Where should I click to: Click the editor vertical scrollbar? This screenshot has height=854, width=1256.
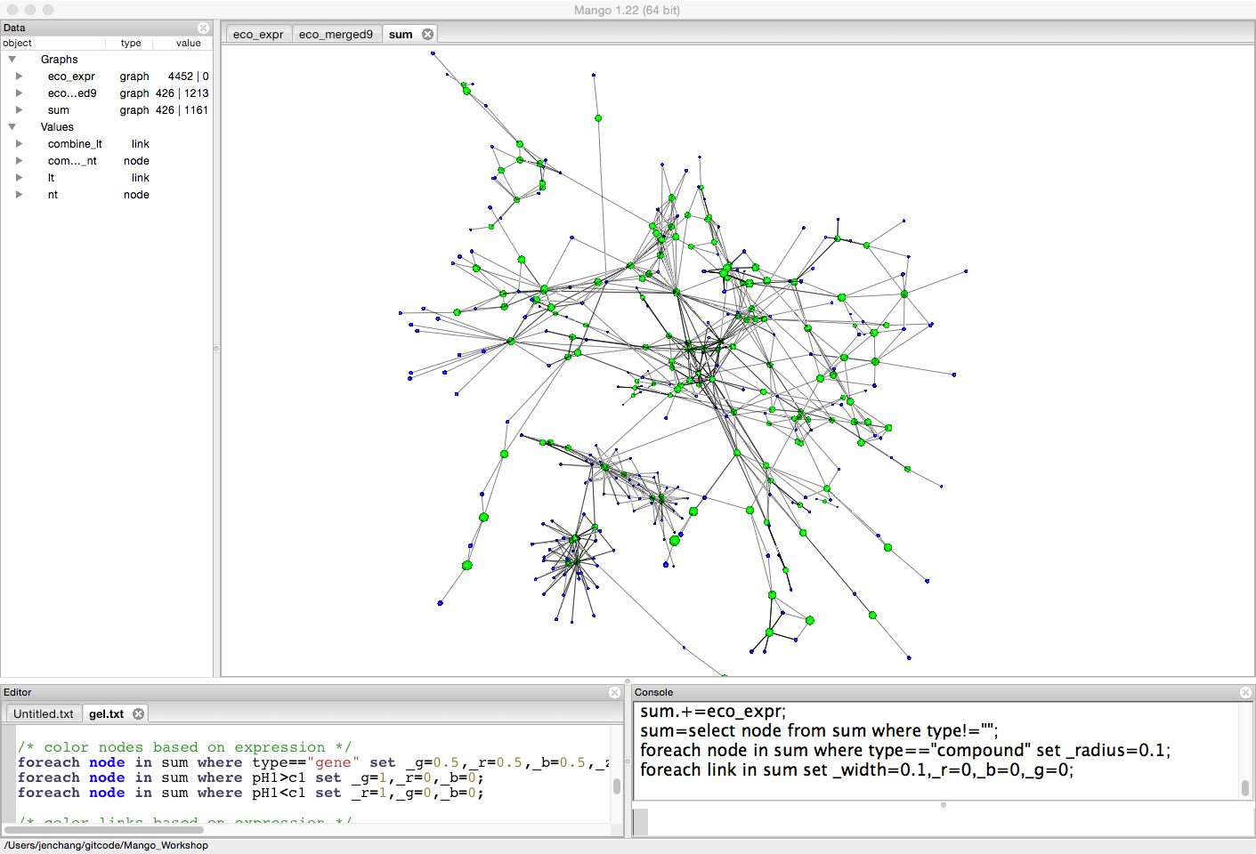click(616, 786)
